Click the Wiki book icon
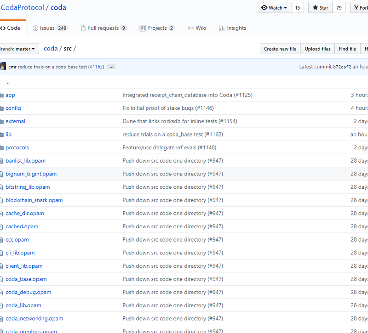This screenshot has width=368, height=333. point(191,28)
